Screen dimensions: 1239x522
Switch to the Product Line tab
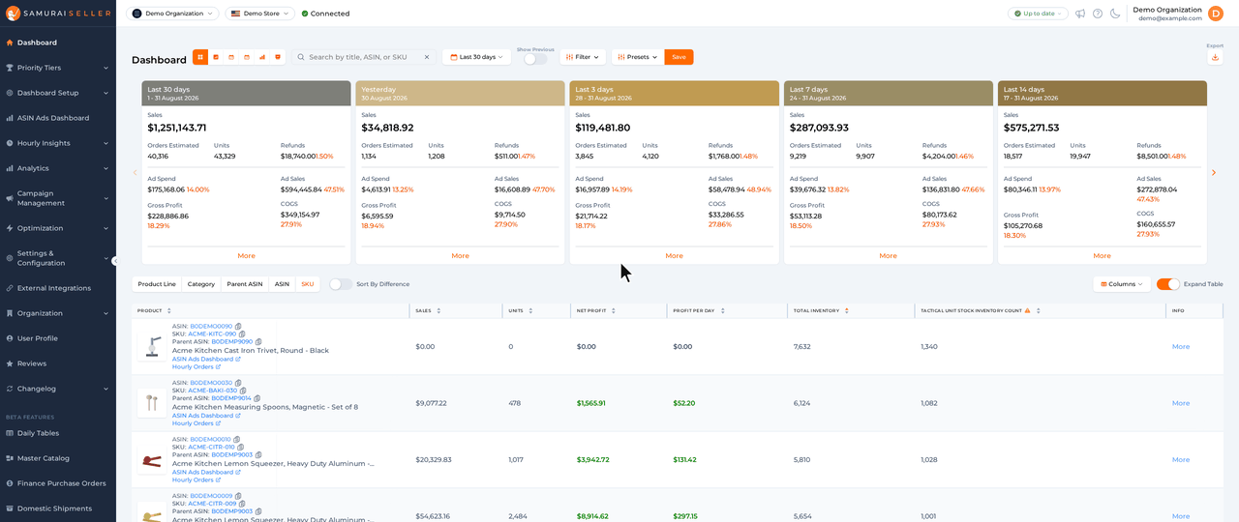157,284
